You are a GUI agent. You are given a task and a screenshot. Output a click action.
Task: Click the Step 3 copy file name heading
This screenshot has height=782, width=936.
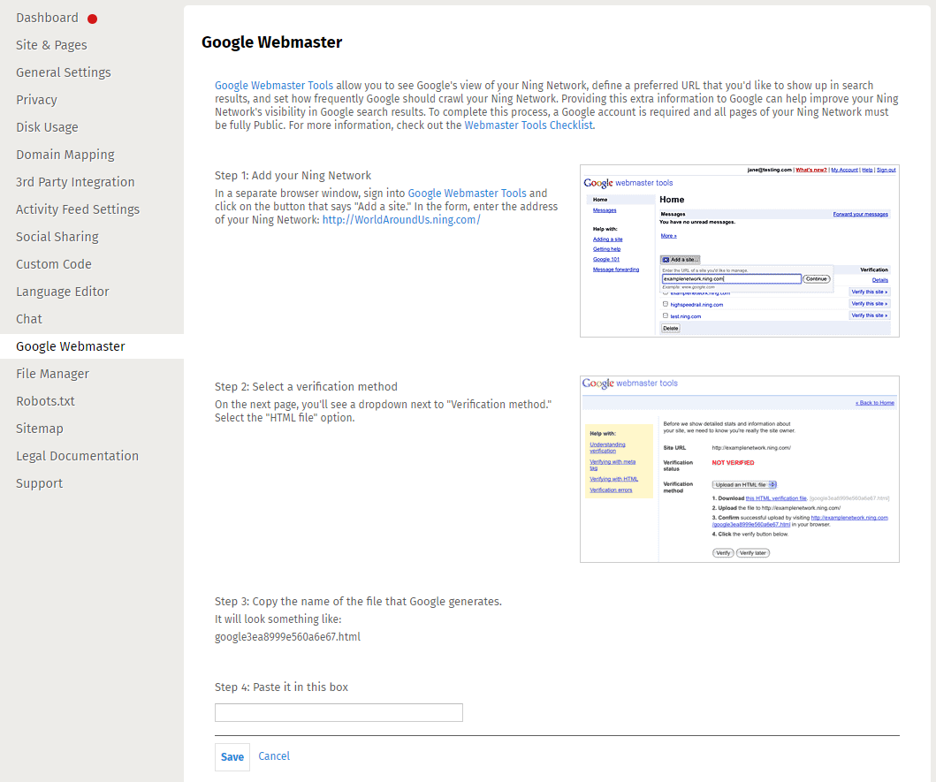pyautogui.click(x=358, y=602)
